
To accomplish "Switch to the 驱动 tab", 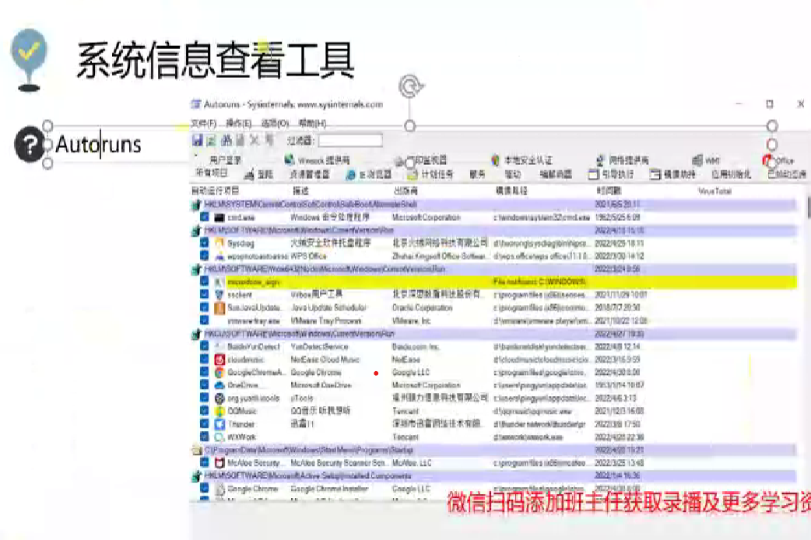I will coord(513,174).
